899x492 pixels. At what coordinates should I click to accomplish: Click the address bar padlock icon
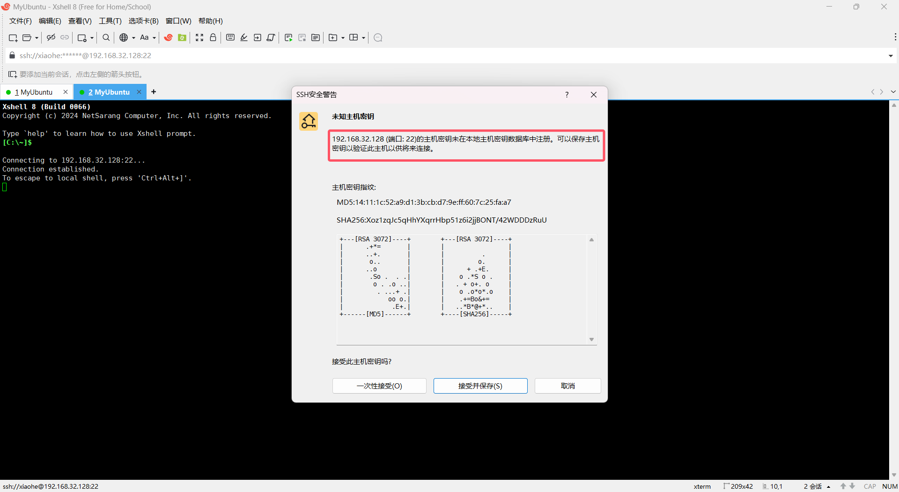pyautogui.click(x=12, y=55)
